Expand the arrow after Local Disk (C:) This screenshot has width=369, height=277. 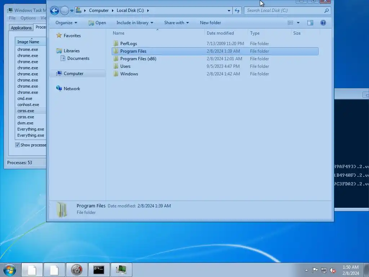coord(148,10)
